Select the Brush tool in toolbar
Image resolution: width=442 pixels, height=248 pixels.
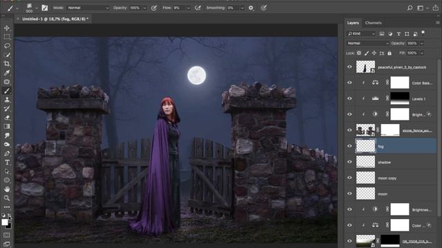pos(7,90)
